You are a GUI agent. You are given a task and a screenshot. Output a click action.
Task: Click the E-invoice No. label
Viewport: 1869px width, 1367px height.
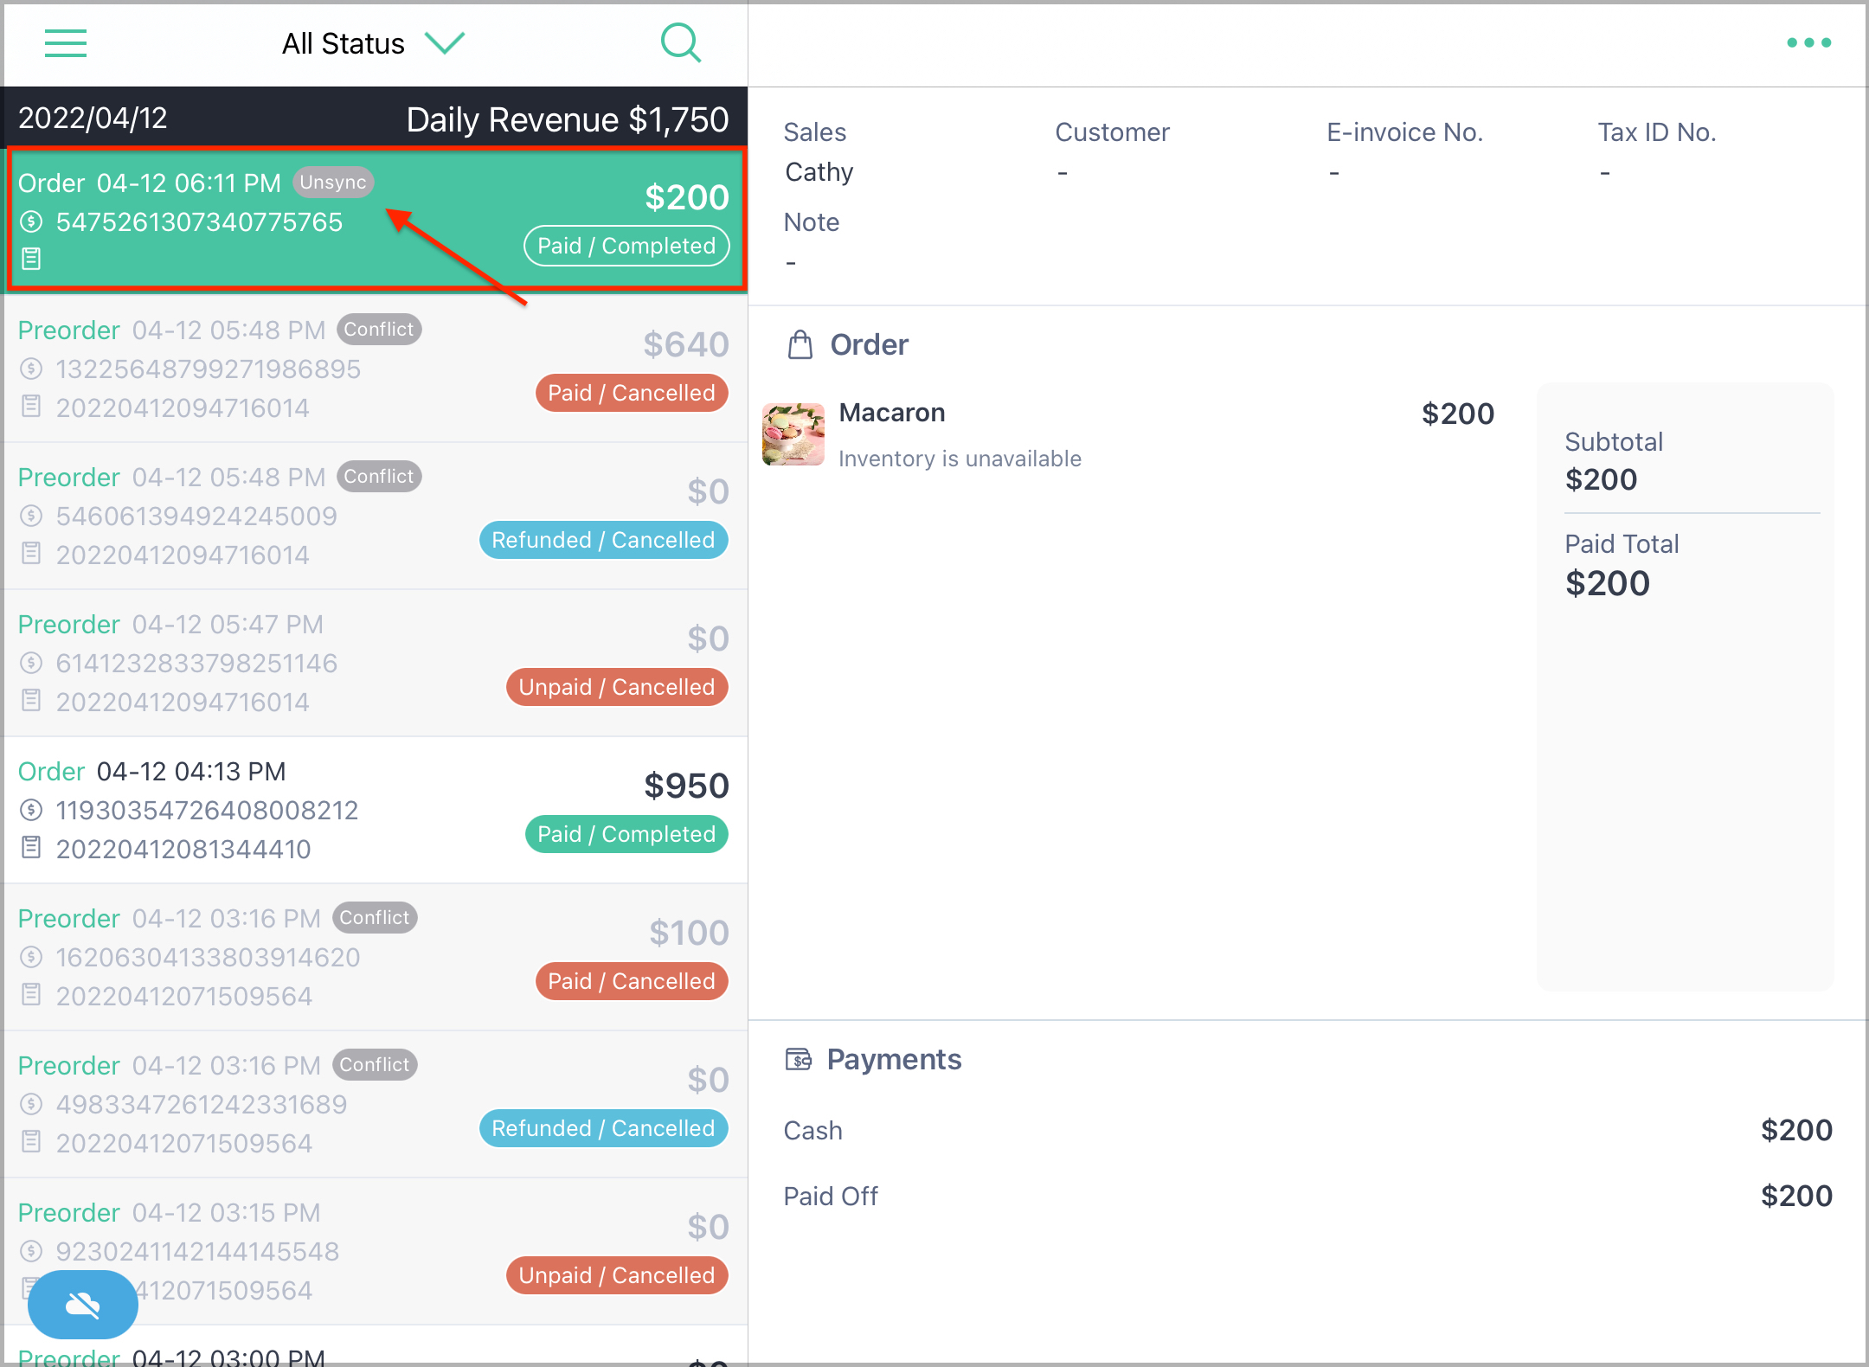coord(1404,132)
